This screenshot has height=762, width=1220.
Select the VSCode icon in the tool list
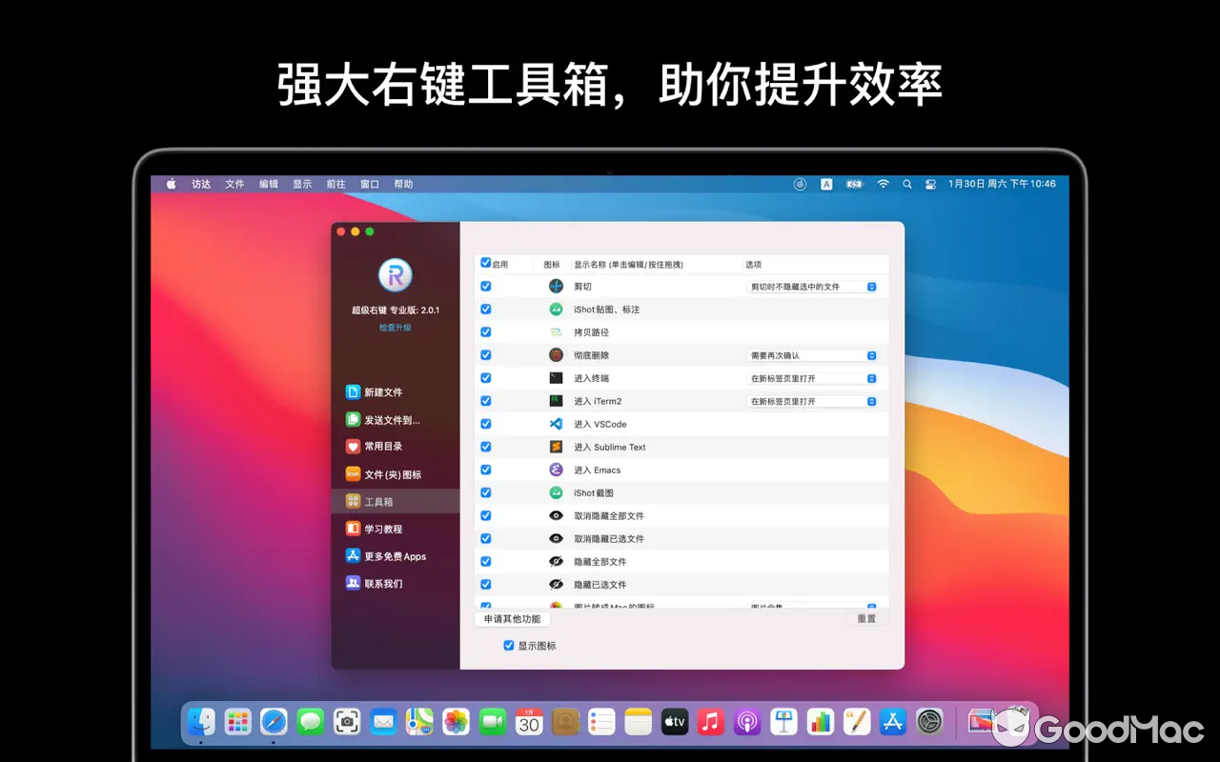[x=557, y=423]
